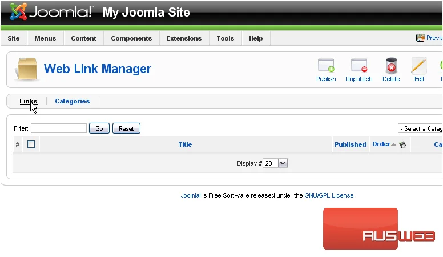Click the Joomla! logo
The height and width of the screenshot is (257, 443).
(x=51, y=12)
